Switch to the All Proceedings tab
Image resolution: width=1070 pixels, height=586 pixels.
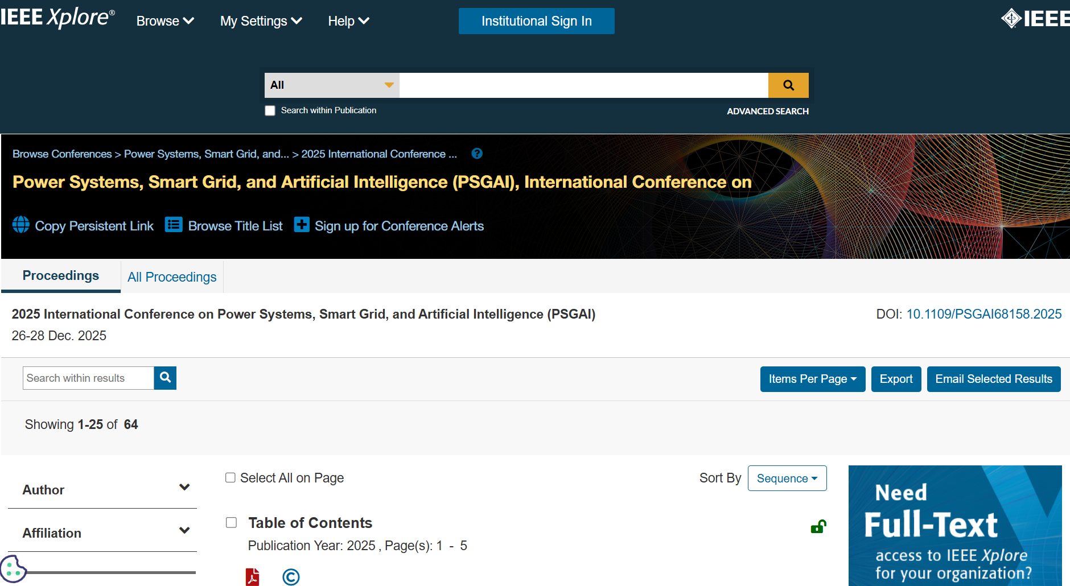pyautogui.click(x=172, y=277)
